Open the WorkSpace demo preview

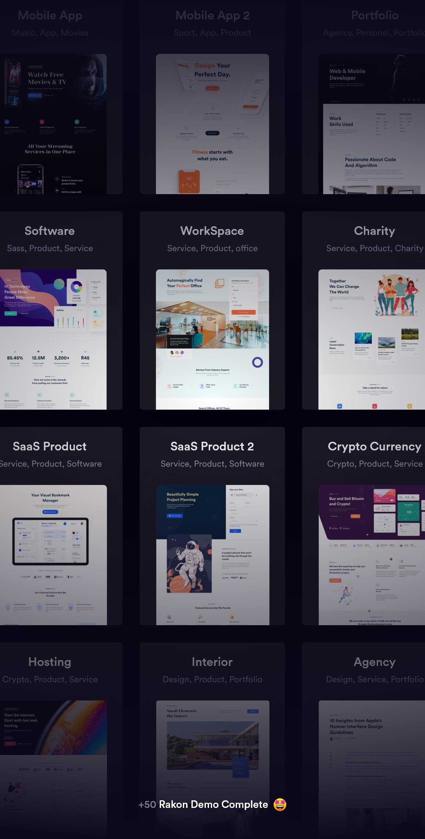click(212, 340)
